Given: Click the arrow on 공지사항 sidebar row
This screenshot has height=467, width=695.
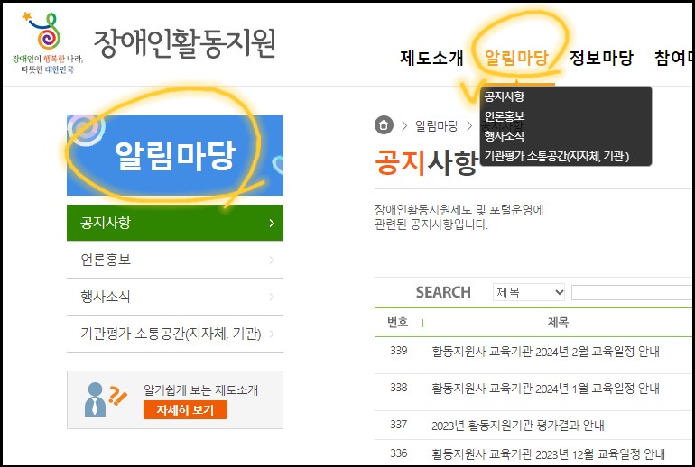Looking at the screenshot, I should tap(272, 223).
